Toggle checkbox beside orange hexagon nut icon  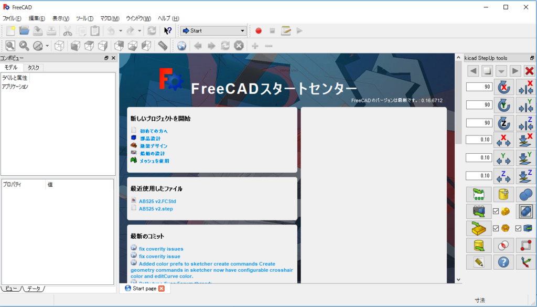[496, 228]
